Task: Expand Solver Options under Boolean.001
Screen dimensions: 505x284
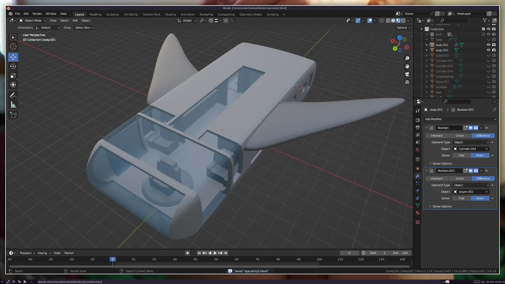Action: pyautogui.click(x=442, y=206)
